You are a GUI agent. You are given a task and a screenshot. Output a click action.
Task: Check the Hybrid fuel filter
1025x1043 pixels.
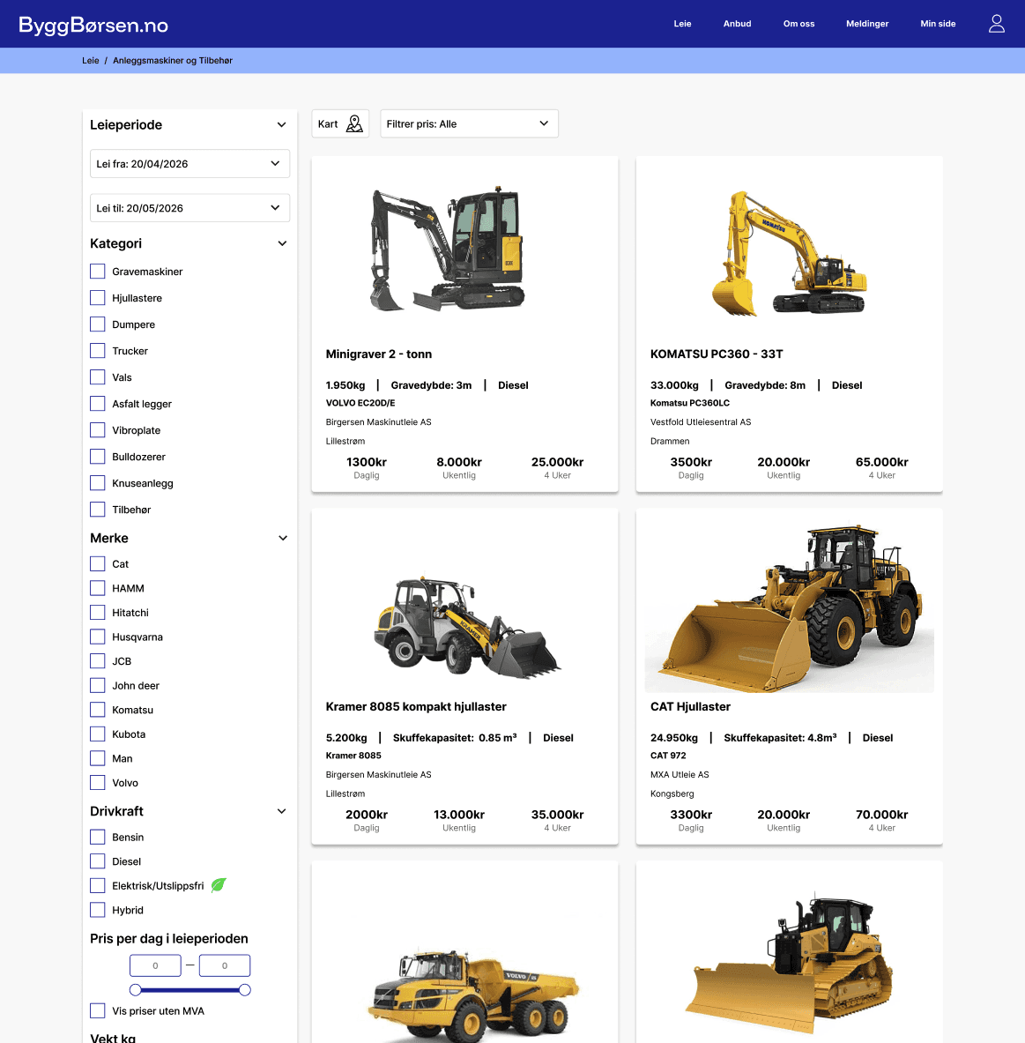point(98,910)
